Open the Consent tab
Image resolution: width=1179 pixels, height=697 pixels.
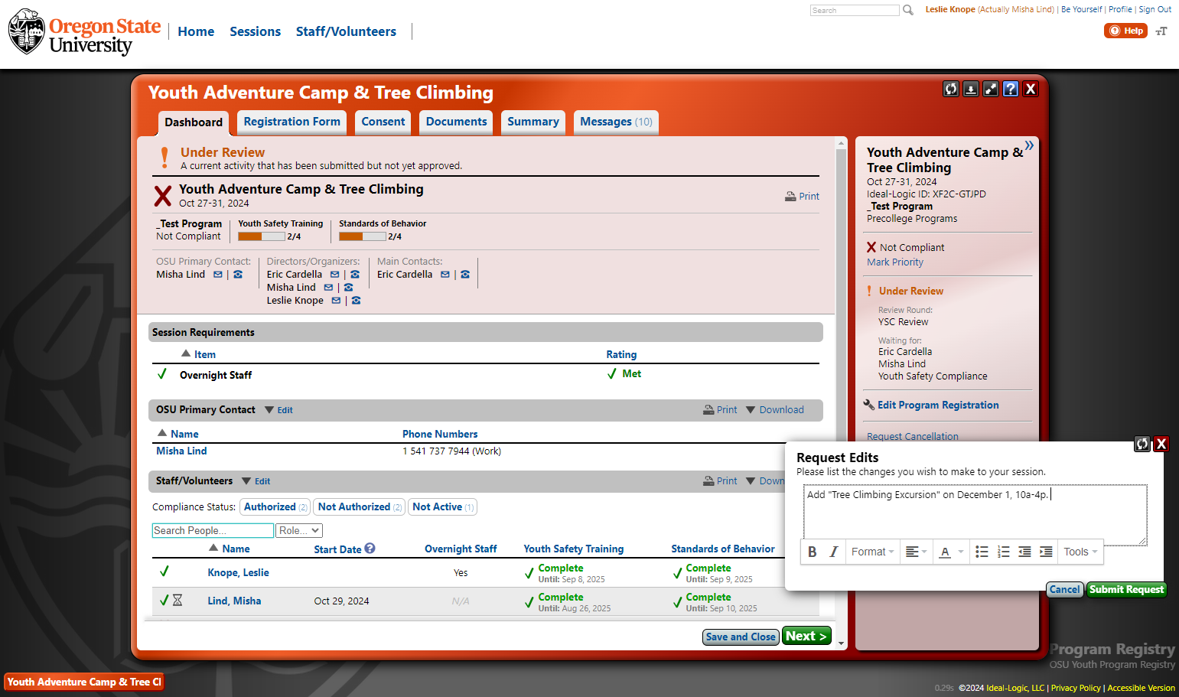383,122
